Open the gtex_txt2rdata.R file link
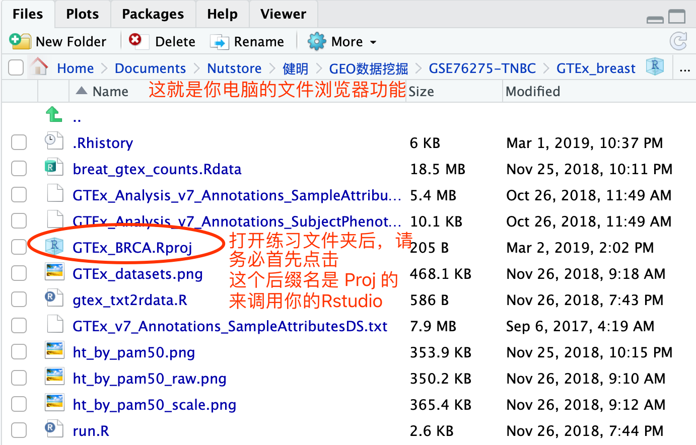Viewport: 696px width, 445px height. click(x=130, y=301)
